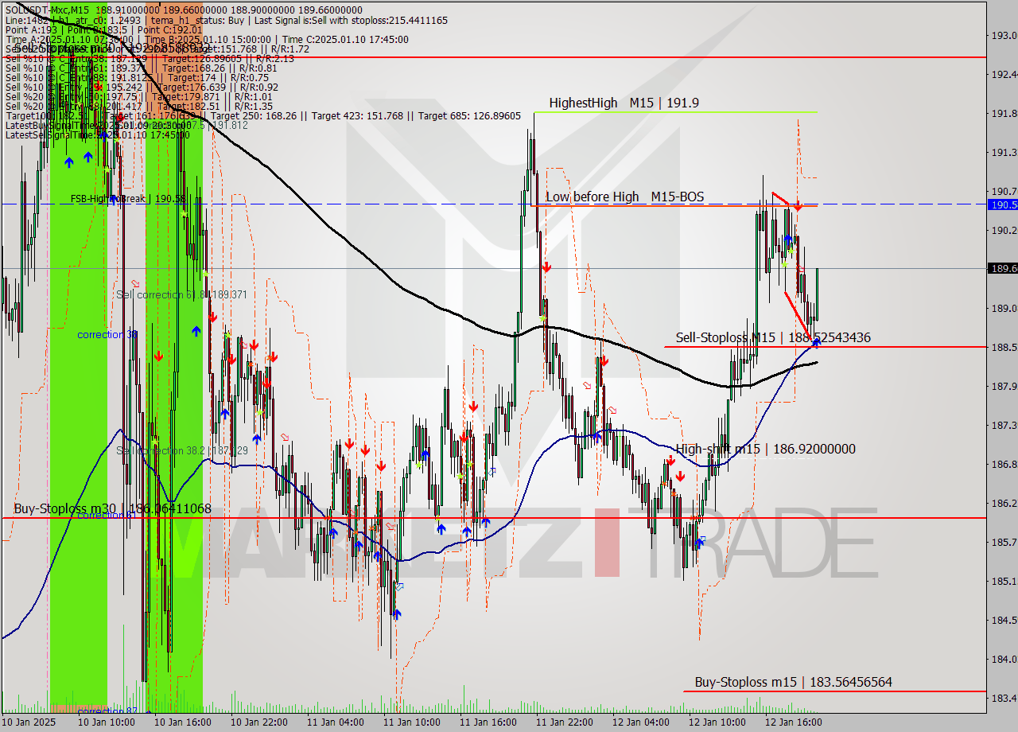Select the High-shift m15 | 186.92000000 label
The image size is (1018, 732).
pos(766,449)
